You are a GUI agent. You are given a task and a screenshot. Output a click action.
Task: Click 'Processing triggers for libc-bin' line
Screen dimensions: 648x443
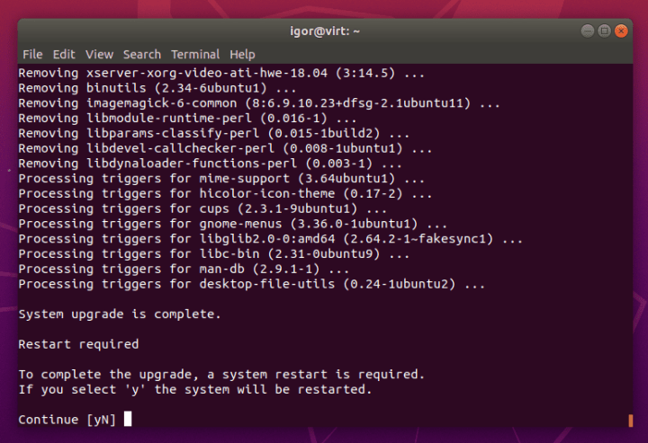213,254
